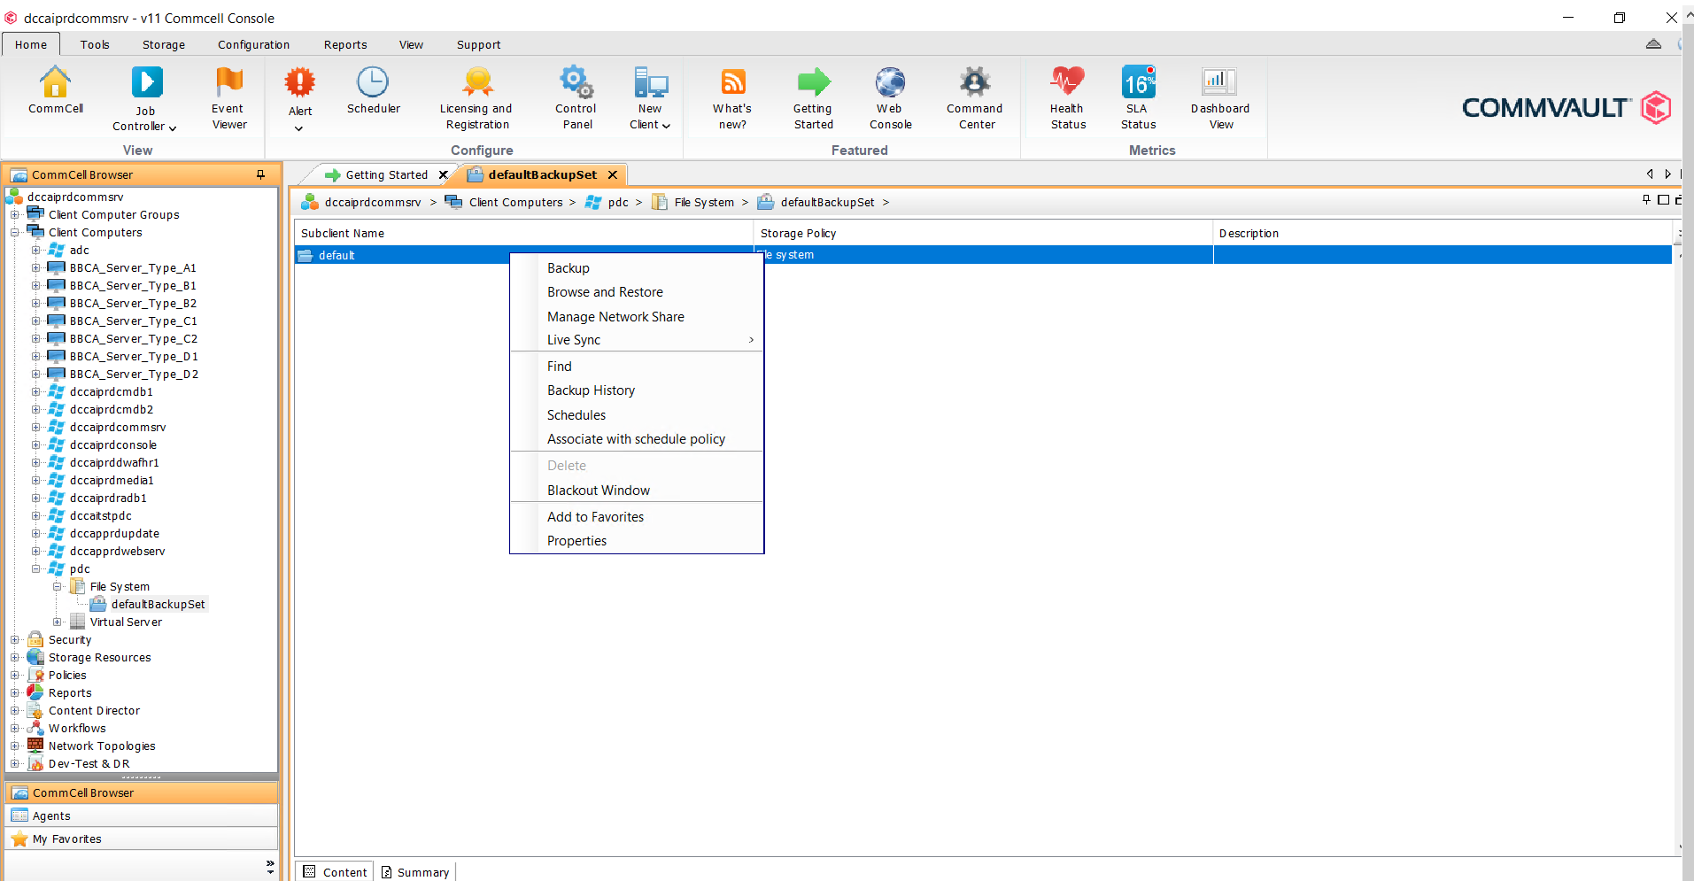
Task: Choose Browse and Restore
Action: point(637,292)
